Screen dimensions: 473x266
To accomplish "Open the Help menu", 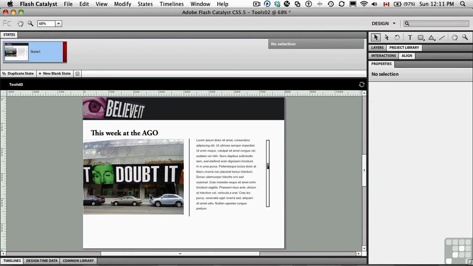I will (222, 4).
